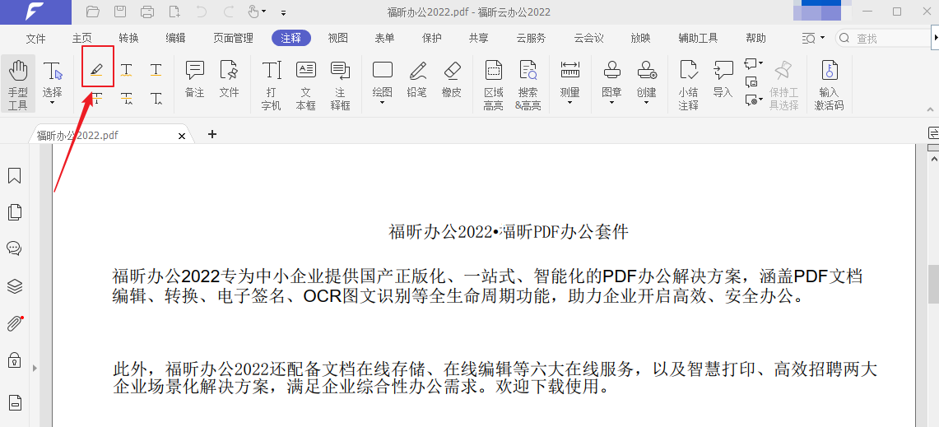Screen dimensions: 939x427
Task: Switch to the 辅助工具 tab
Action: (698, 39)
